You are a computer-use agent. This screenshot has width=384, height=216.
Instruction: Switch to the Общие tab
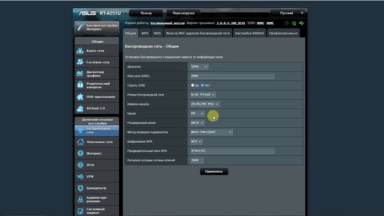(x=131, y=33)
